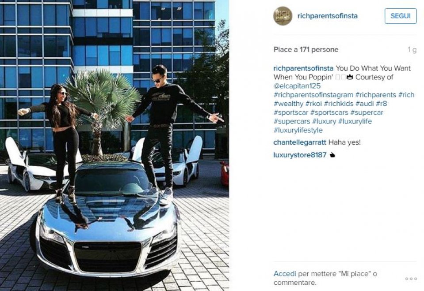The image size is (424, 291).
Task: Open richparentsofinsta username in header
Action: (328, 16)
